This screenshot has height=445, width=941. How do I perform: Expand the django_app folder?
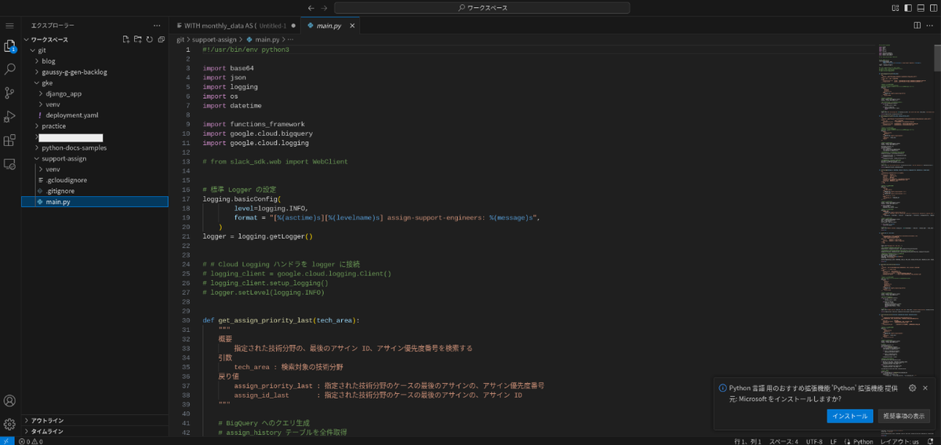click(94, 93)
